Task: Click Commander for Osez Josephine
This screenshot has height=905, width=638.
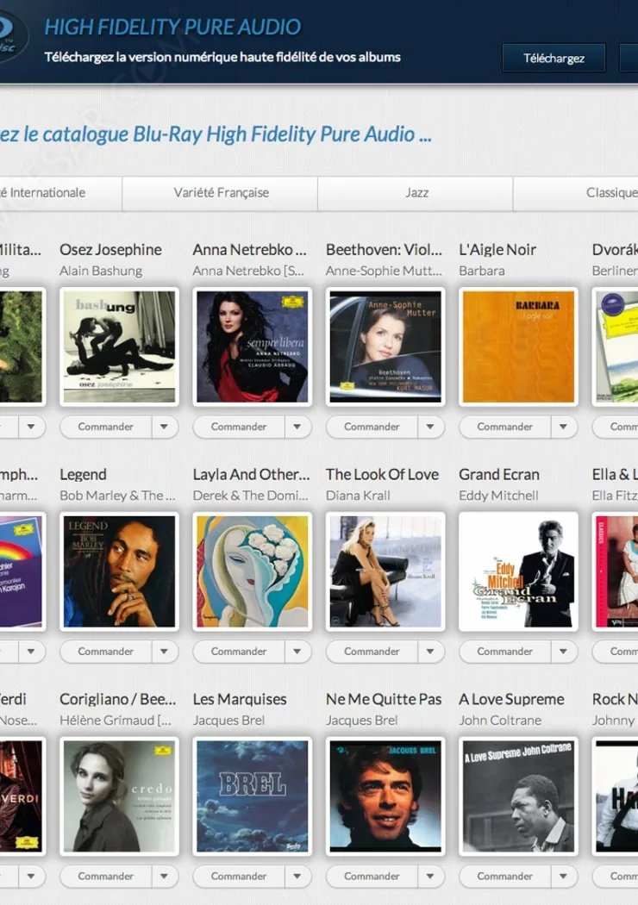Action: pos(106,427)
